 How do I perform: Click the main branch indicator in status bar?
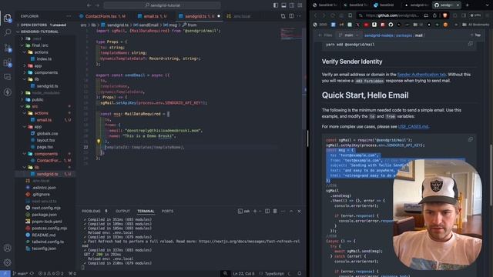(21, 274)
